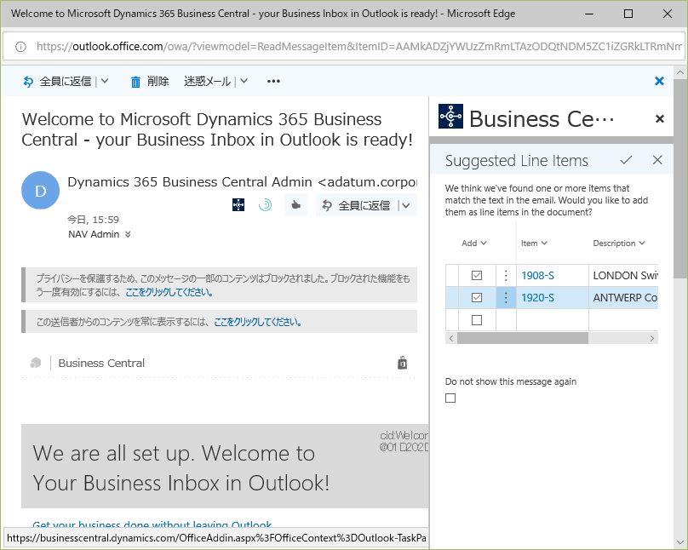Expand the reply-all dropdown arrow in the toolbar
This screenshot has height=550, width=688.
105,81
